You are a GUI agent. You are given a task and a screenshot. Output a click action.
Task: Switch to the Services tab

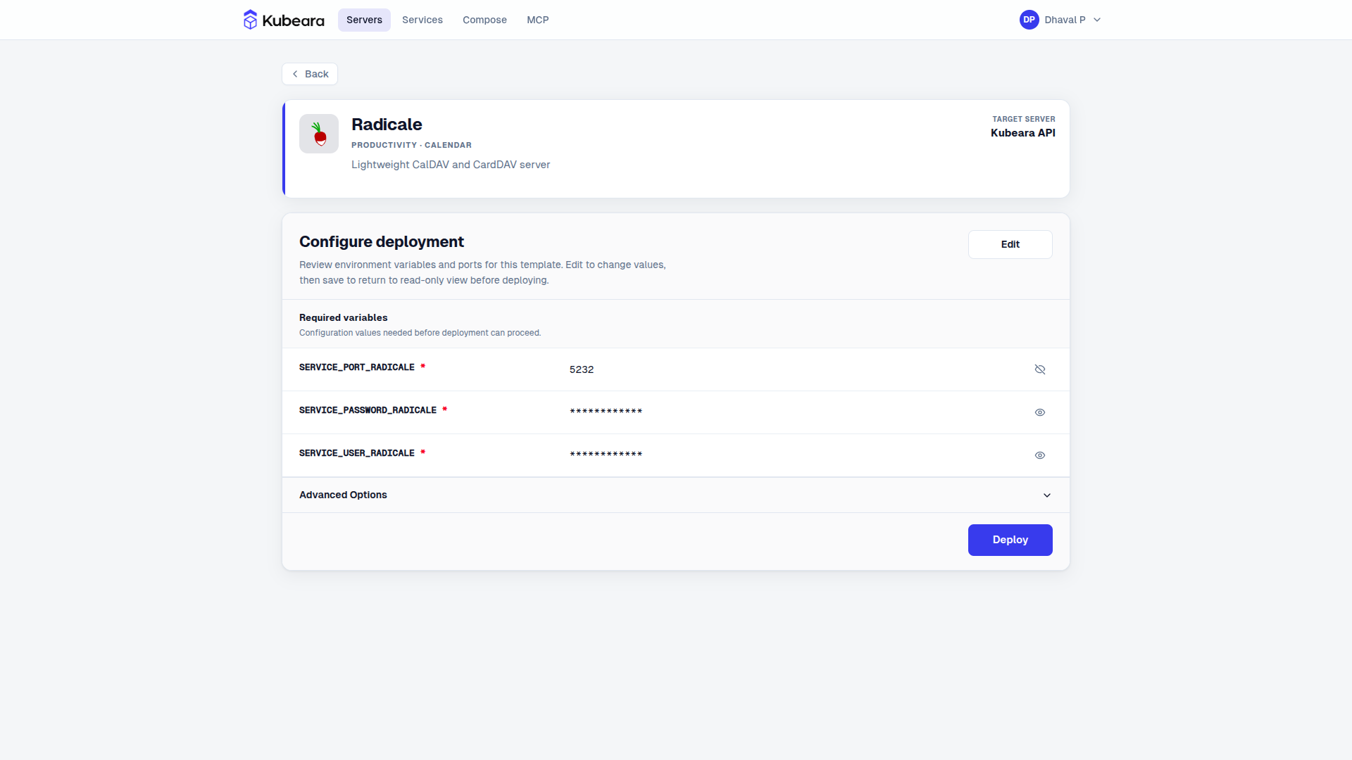coord(423,20)
